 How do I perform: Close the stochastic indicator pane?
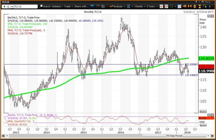(x=212, y=115)
